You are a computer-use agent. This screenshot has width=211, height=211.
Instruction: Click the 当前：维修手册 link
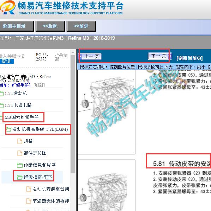point(15,85)
